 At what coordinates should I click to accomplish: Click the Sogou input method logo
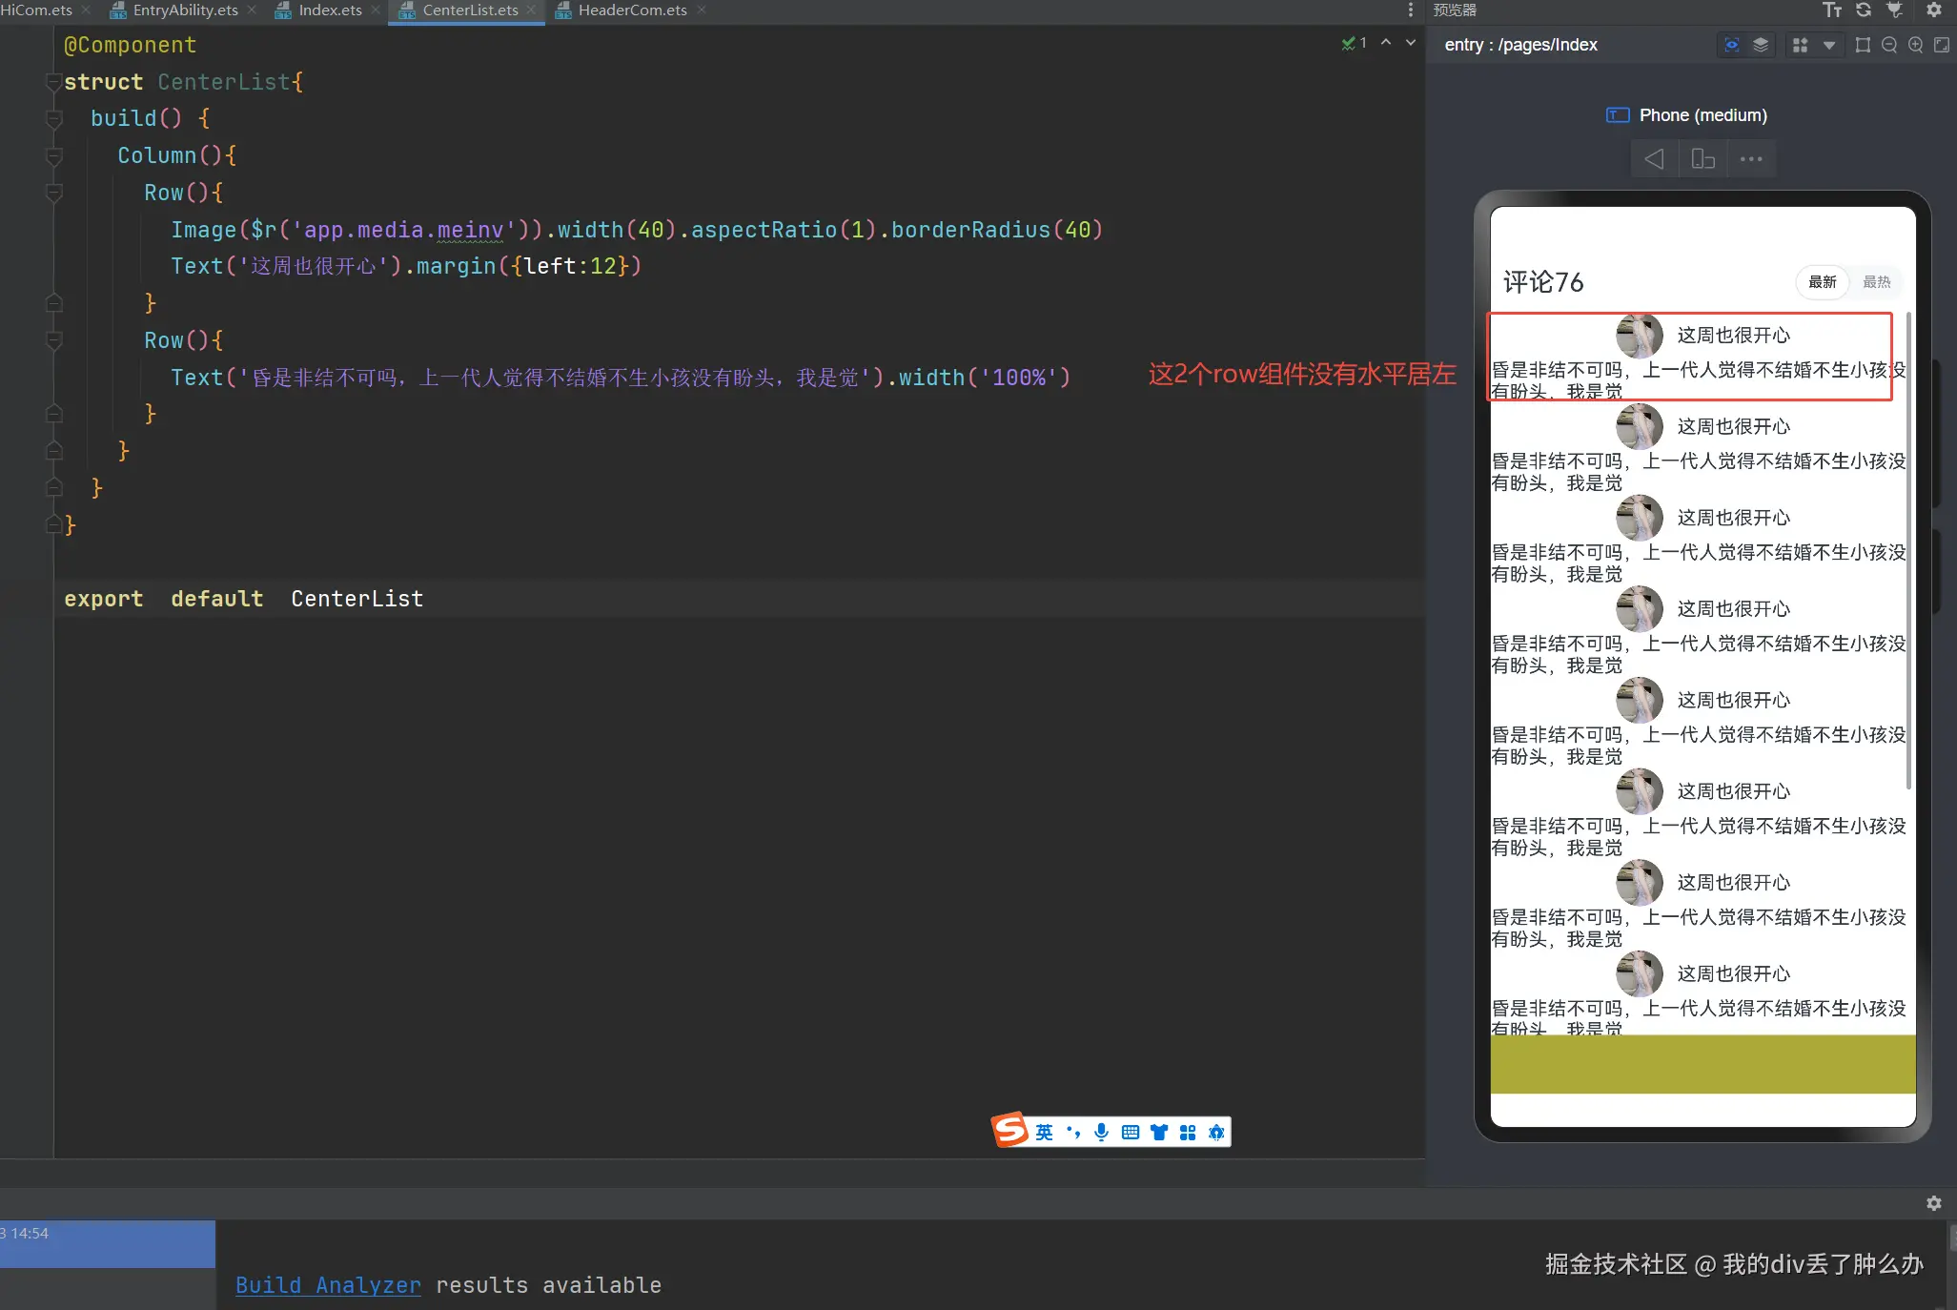[1010, 1131]
